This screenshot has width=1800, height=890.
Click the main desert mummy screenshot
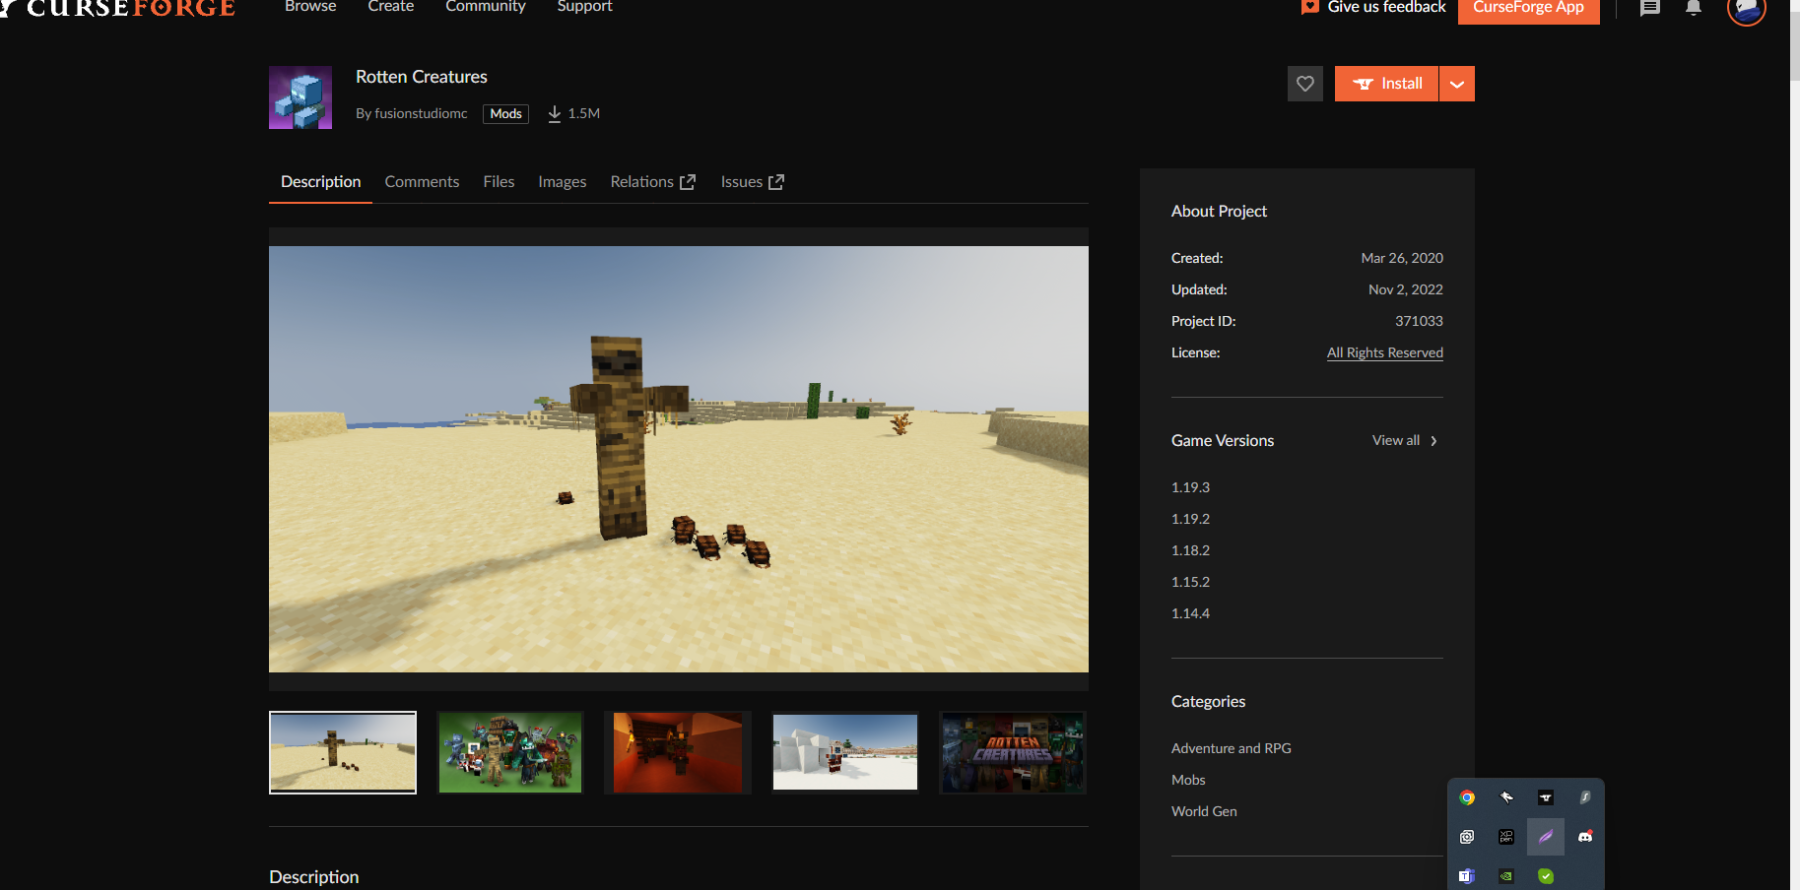[679, 459]
